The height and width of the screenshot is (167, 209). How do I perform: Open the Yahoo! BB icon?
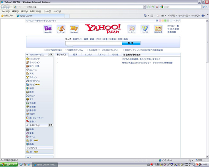coord(48,29)
